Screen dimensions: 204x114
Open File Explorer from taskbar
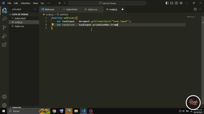[x=76, y=111]
